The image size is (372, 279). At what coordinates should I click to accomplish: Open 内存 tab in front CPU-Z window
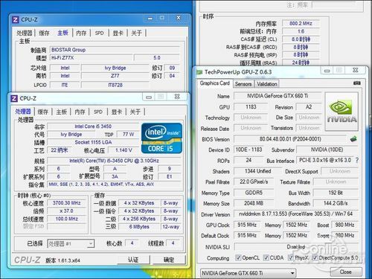(80, 112)
